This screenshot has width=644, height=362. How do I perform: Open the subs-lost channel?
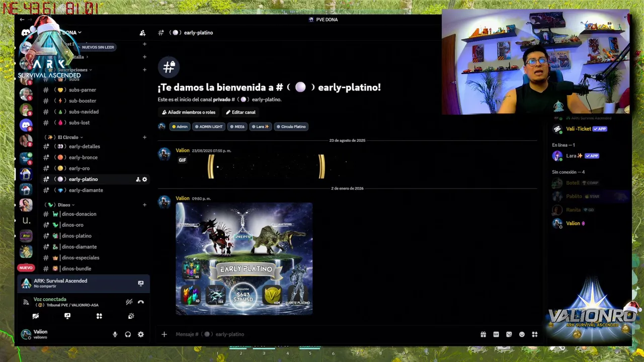[x=95, y=123]
